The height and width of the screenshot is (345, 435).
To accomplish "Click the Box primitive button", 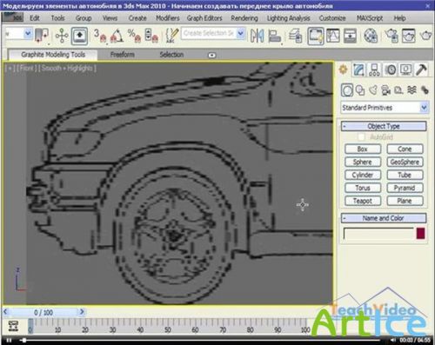I will click(363, 149).
